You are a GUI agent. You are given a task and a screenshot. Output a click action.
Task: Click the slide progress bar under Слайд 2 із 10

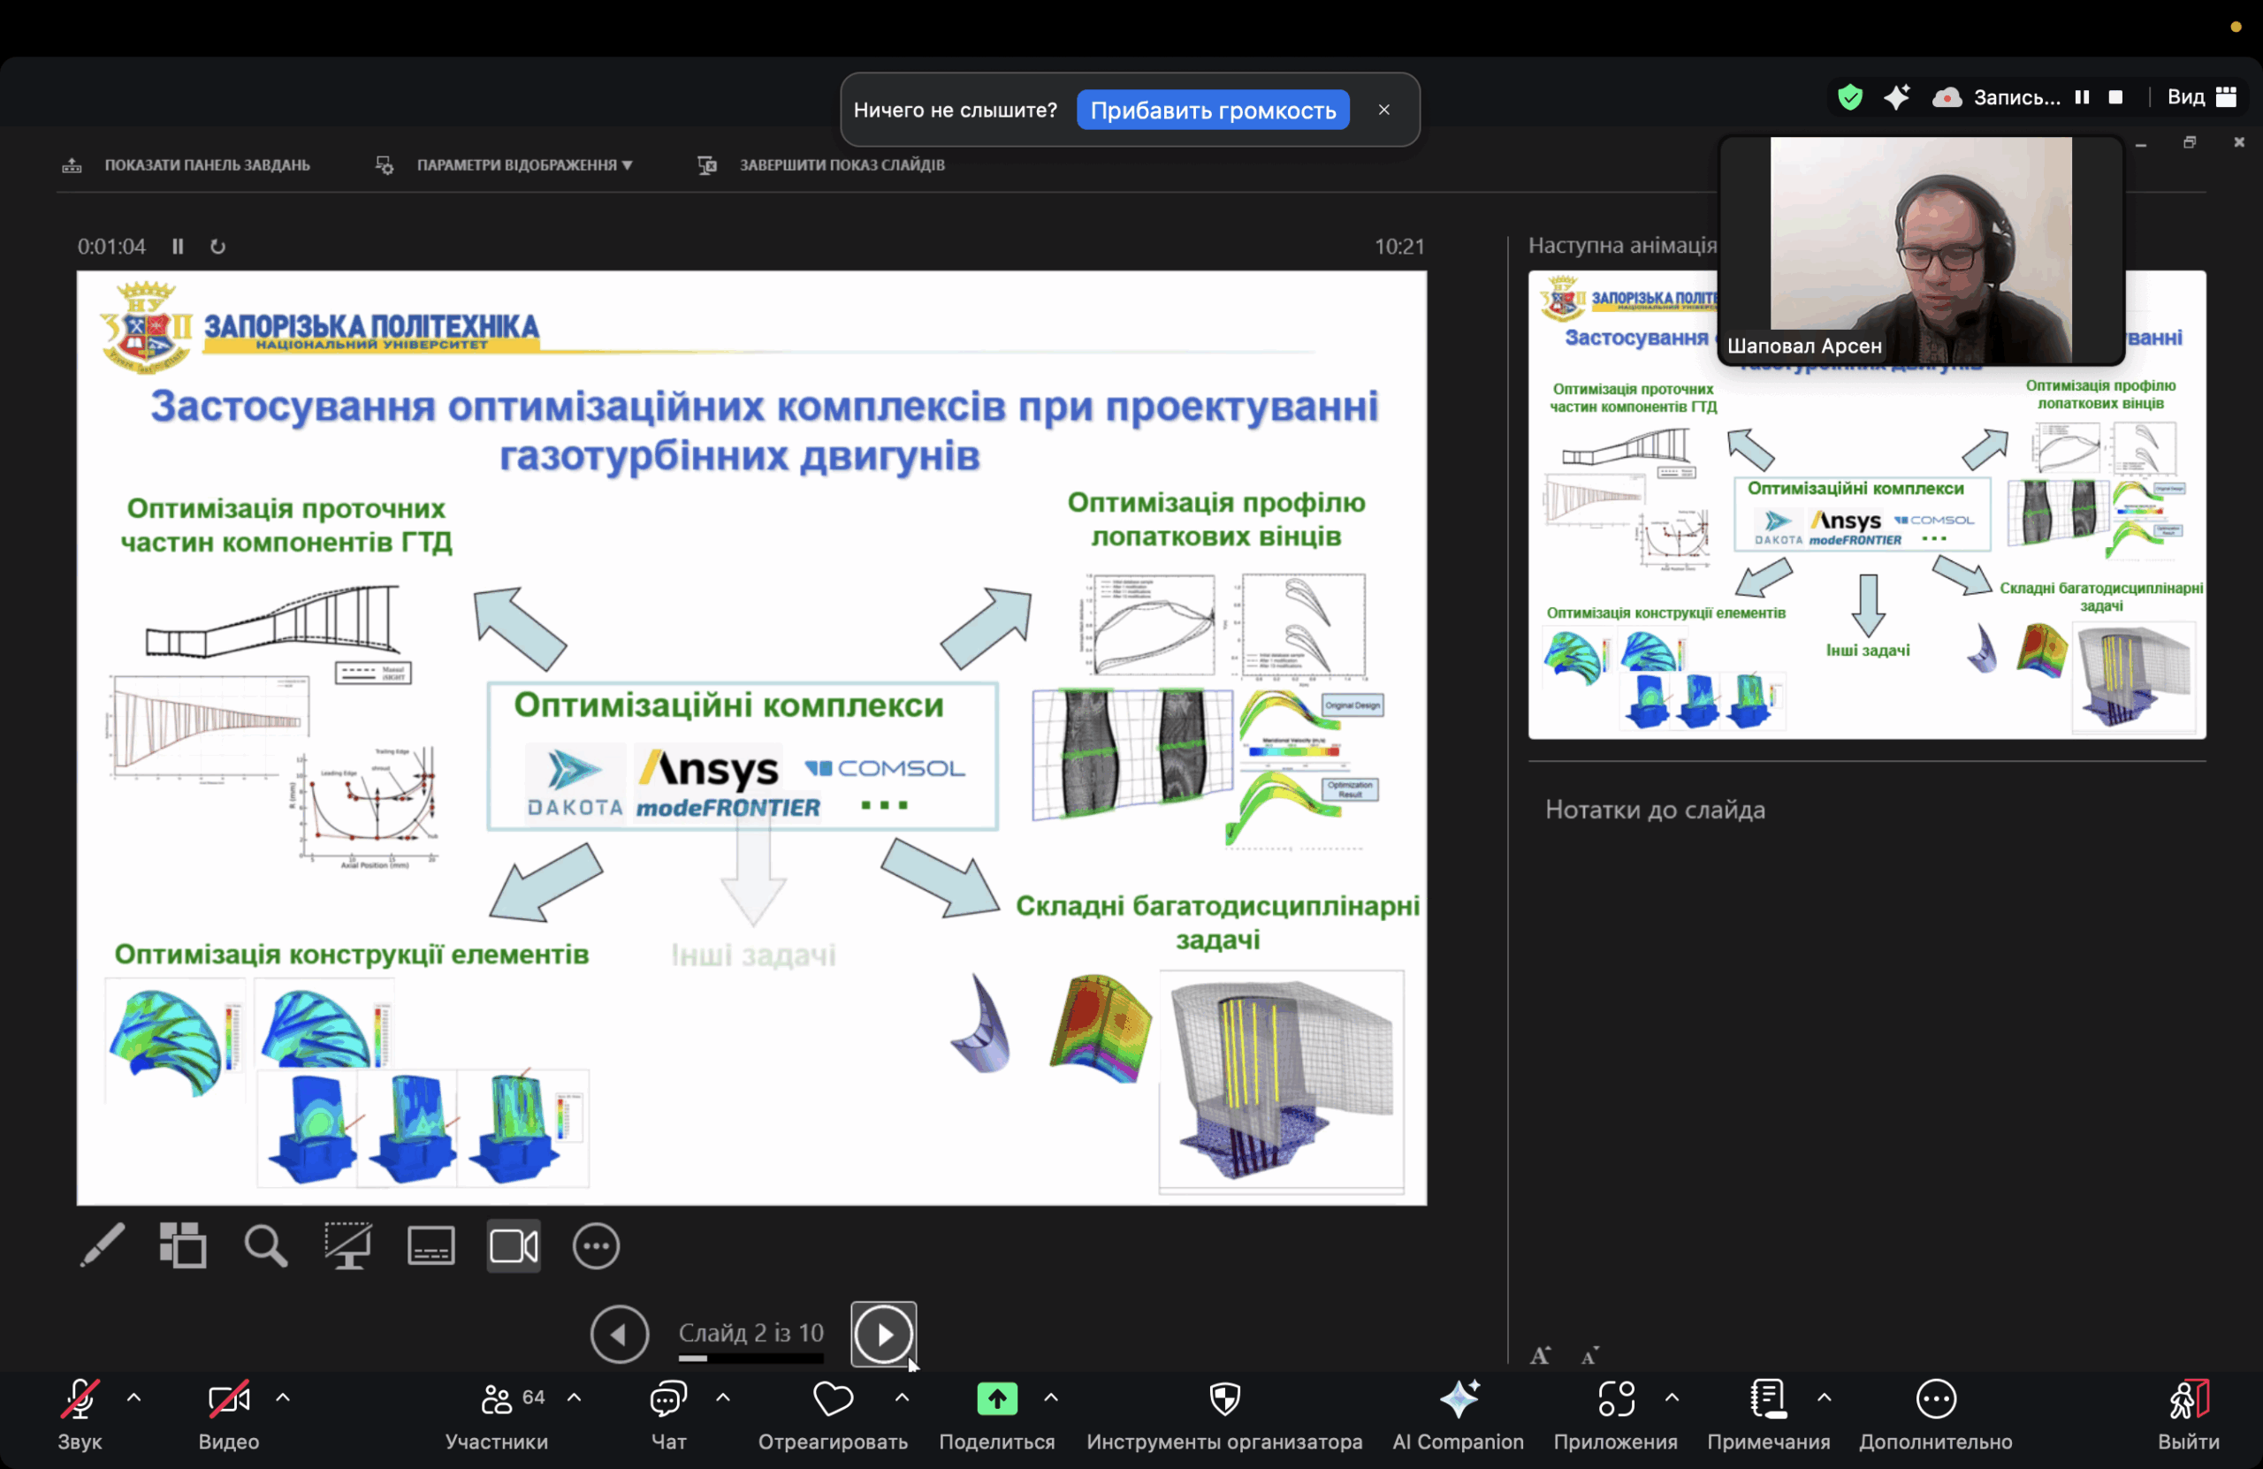[x=751, y=1359]
